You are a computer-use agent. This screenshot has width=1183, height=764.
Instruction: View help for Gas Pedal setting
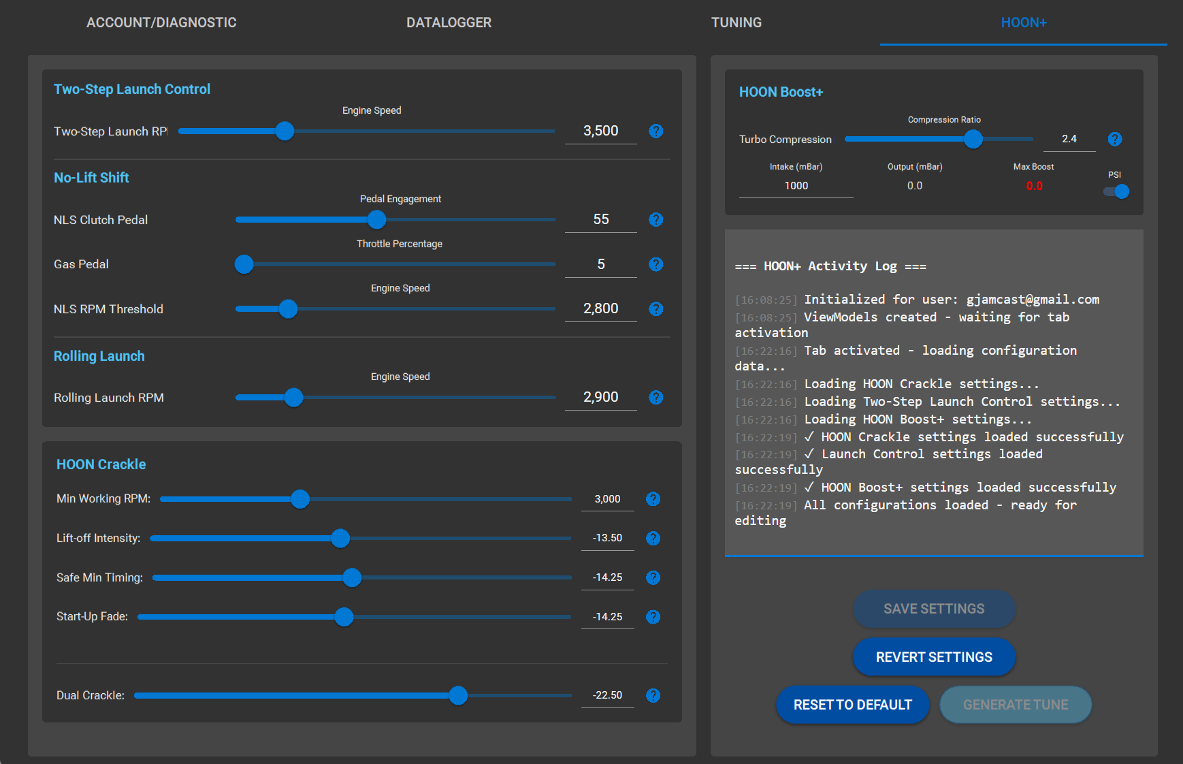655,264
